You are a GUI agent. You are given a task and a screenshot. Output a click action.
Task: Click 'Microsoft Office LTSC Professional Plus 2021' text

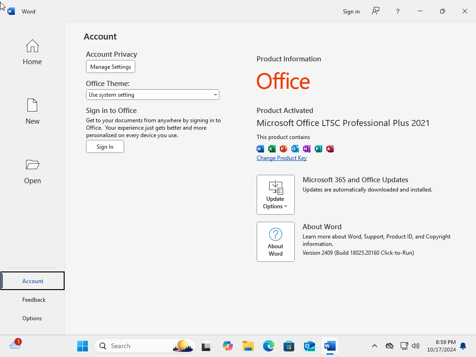coord(343,123)
